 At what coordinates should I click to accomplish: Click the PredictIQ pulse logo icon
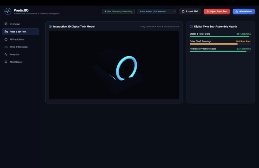[8, 11]
